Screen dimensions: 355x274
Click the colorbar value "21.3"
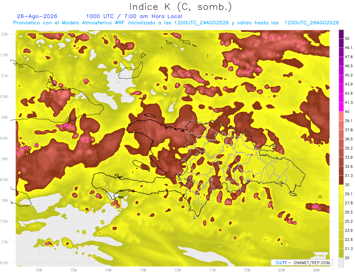point(349,249)
